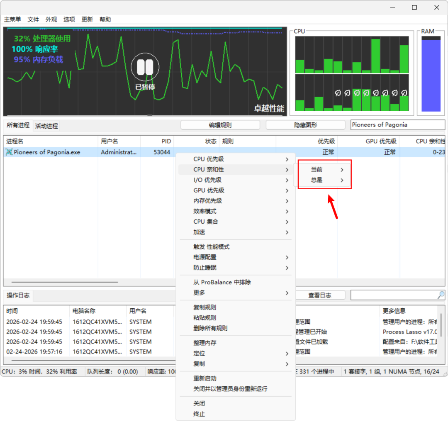This screenshot has width=448, height=422.
Task: Click the RAM usage bar
Action: (431, 74)
